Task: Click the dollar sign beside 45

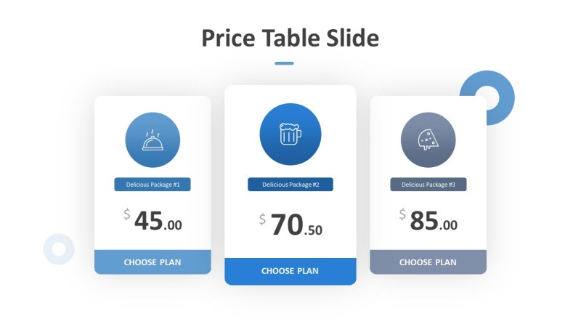Action: [127, 214]
